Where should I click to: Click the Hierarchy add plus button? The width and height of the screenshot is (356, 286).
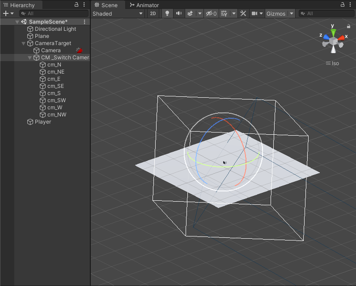[x=6, y=13]
